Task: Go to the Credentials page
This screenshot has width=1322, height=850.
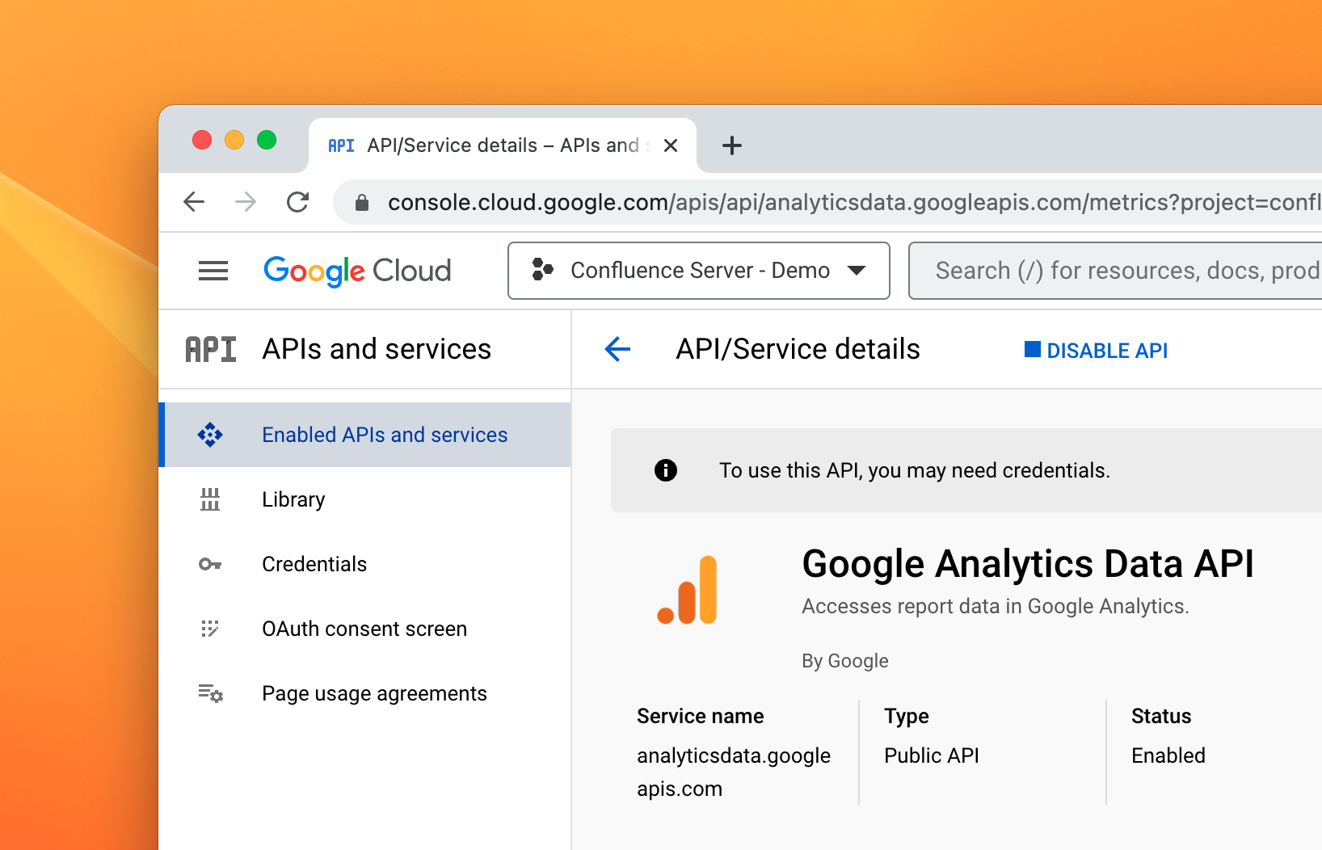Action: tap(314, 564)
